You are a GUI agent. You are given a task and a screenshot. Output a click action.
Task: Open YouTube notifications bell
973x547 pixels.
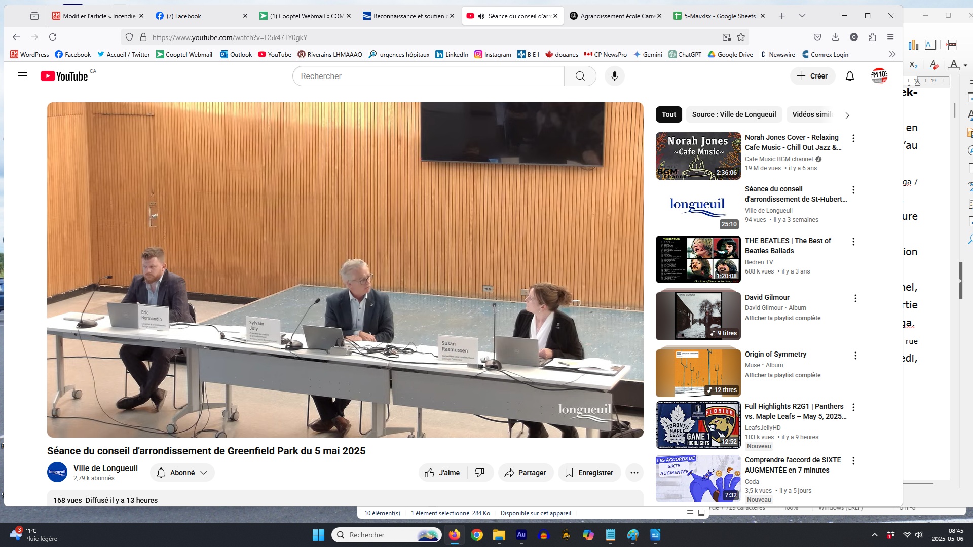tap(850, 76)
